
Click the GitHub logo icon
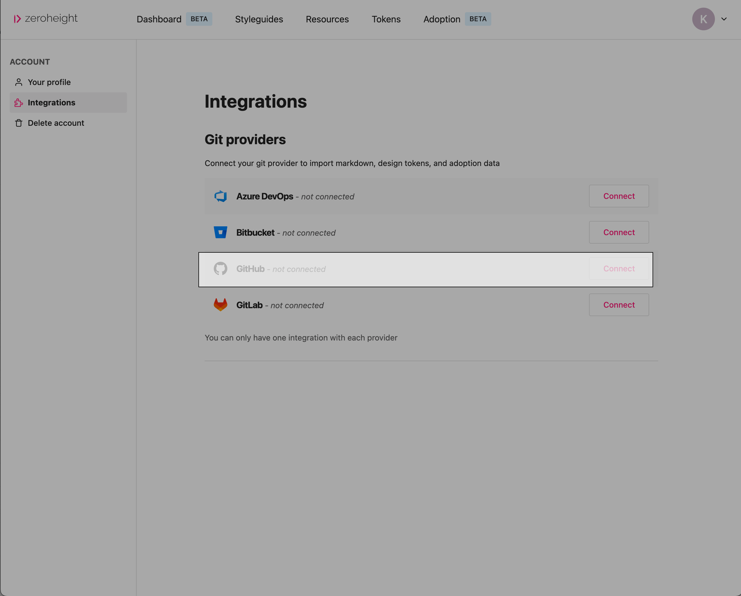pos(220,269)
